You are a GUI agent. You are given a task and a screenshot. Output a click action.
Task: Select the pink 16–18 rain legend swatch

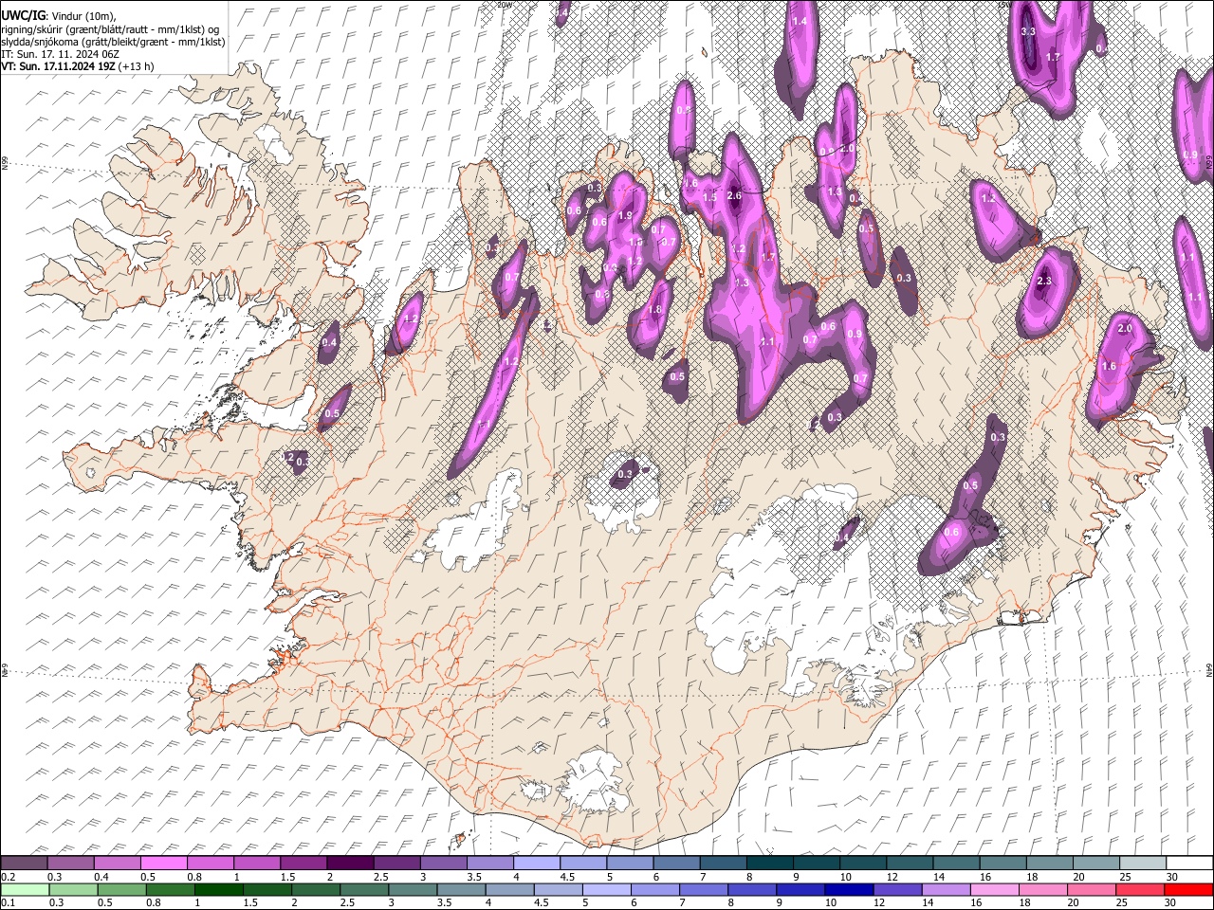[x=995, y=889]
